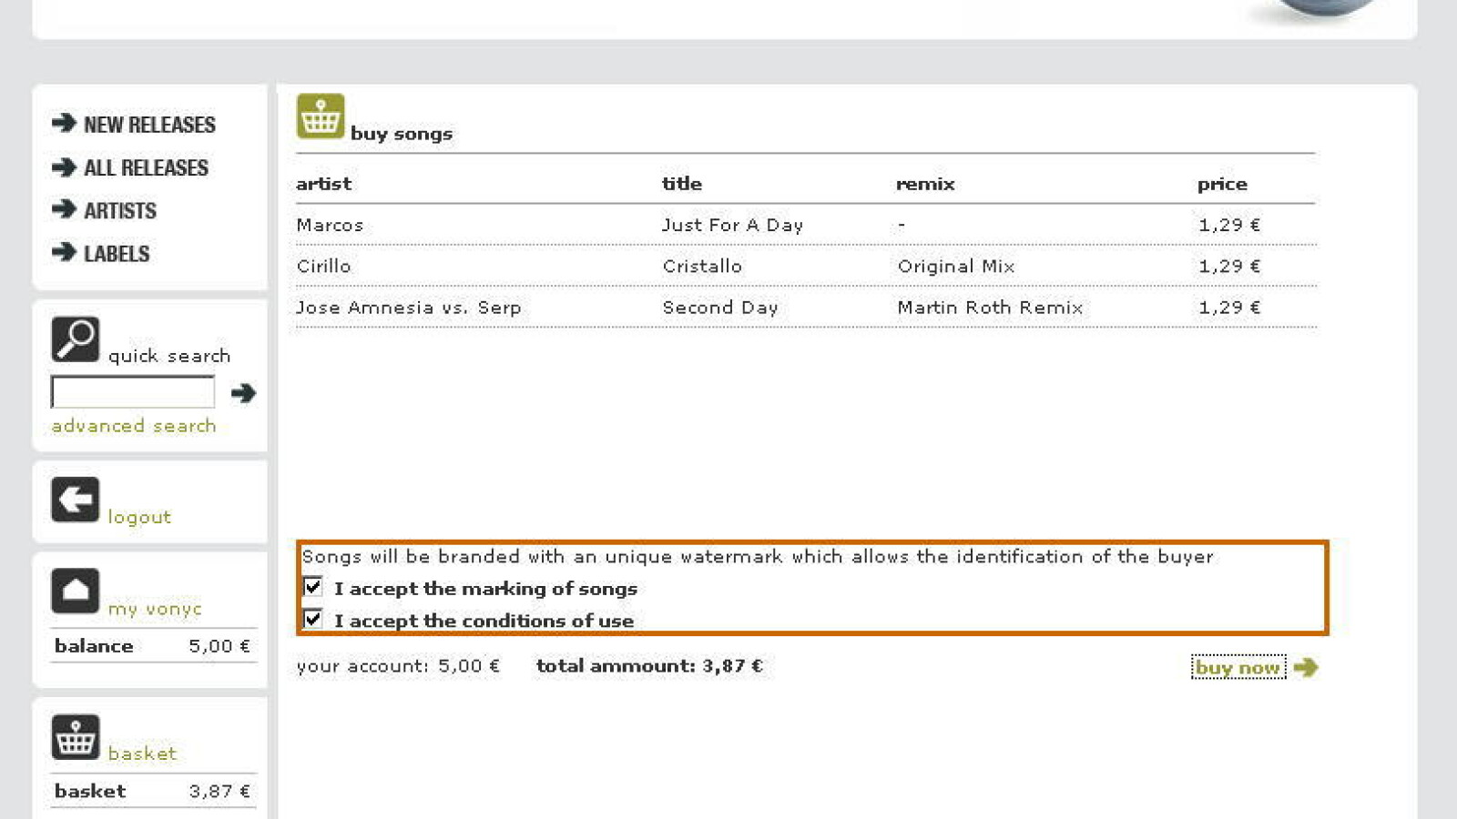
Task: Click the basket text link
Action: (142, 753)
